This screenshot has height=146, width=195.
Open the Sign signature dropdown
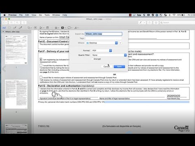tap(42, 28)
